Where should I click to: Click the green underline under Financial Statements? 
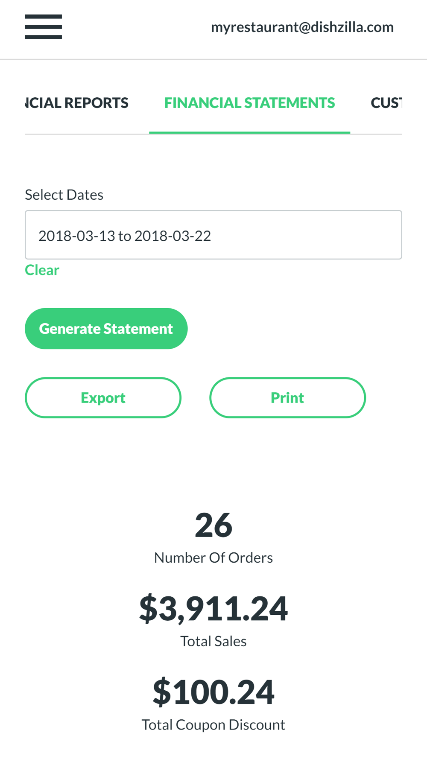[x=250, y=133]
